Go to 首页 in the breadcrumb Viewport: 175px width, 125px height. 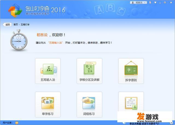click(x=16, y=25)
